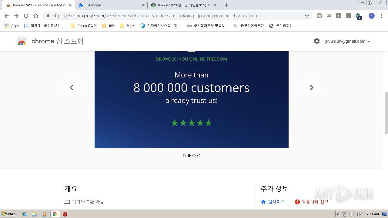Switch to Chrome taskbar button

click(55, 214)
